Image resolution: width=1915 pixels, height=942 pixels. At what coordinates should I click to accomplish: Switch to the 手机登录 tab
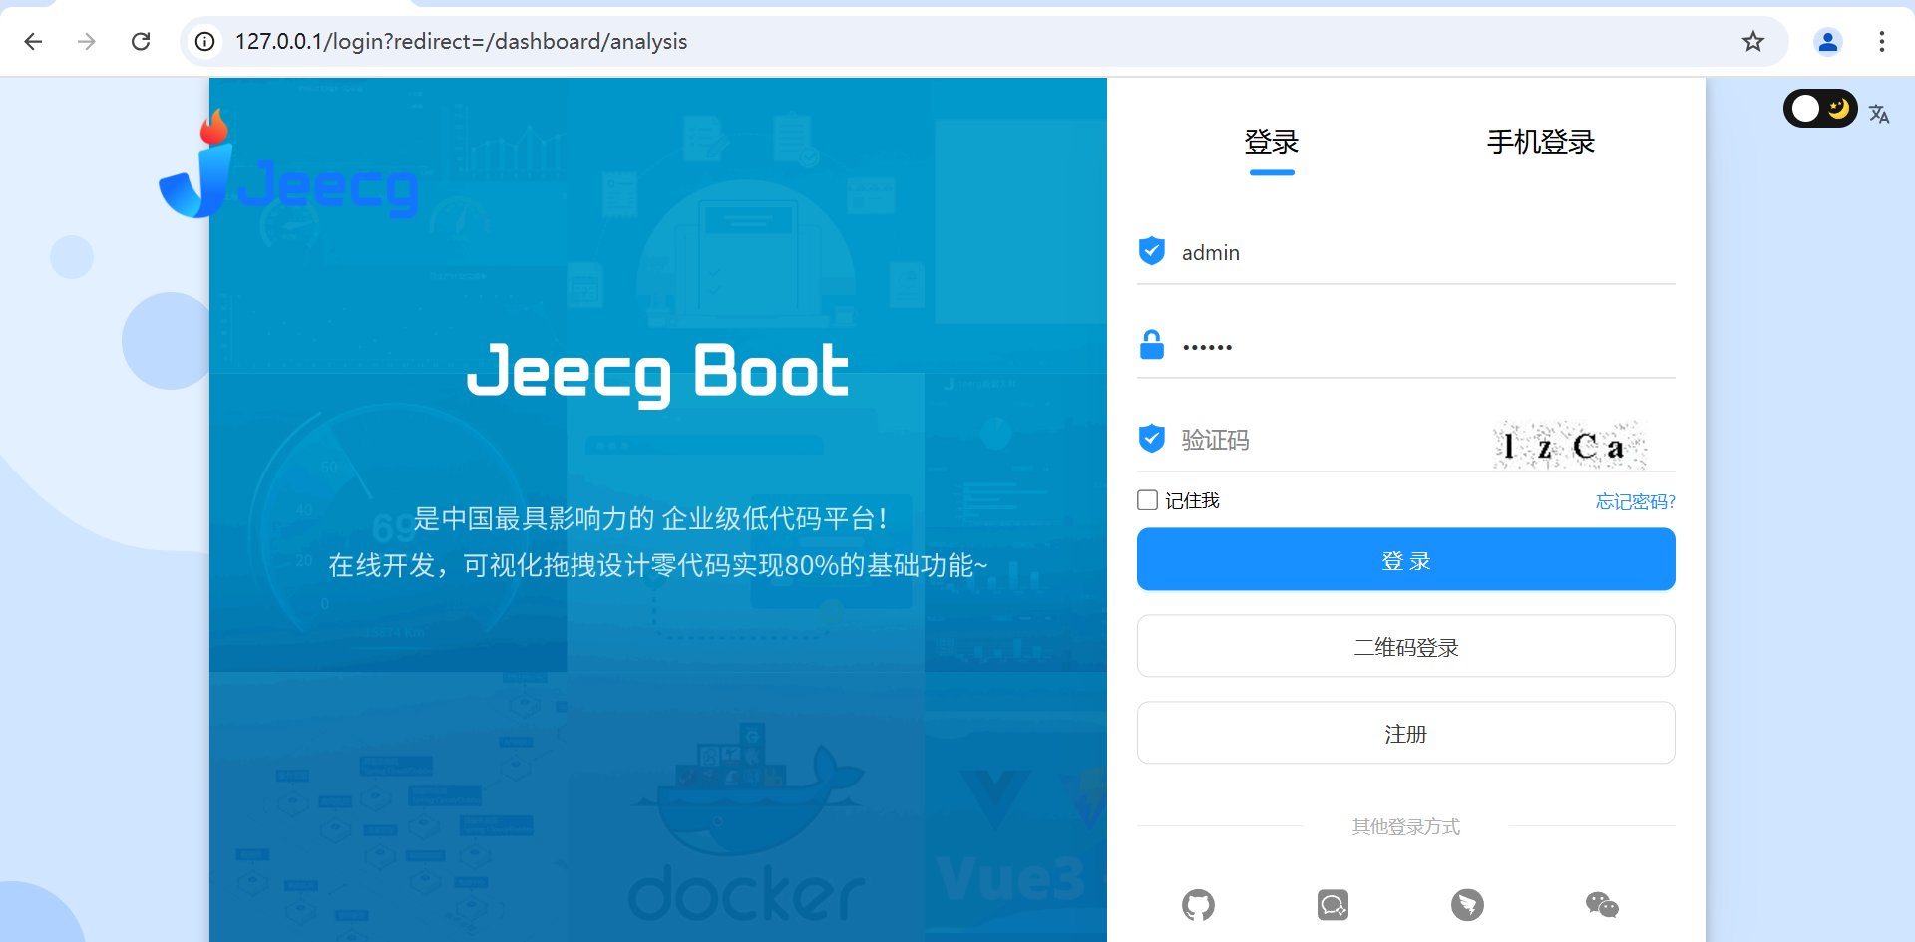coord(1541,142)
